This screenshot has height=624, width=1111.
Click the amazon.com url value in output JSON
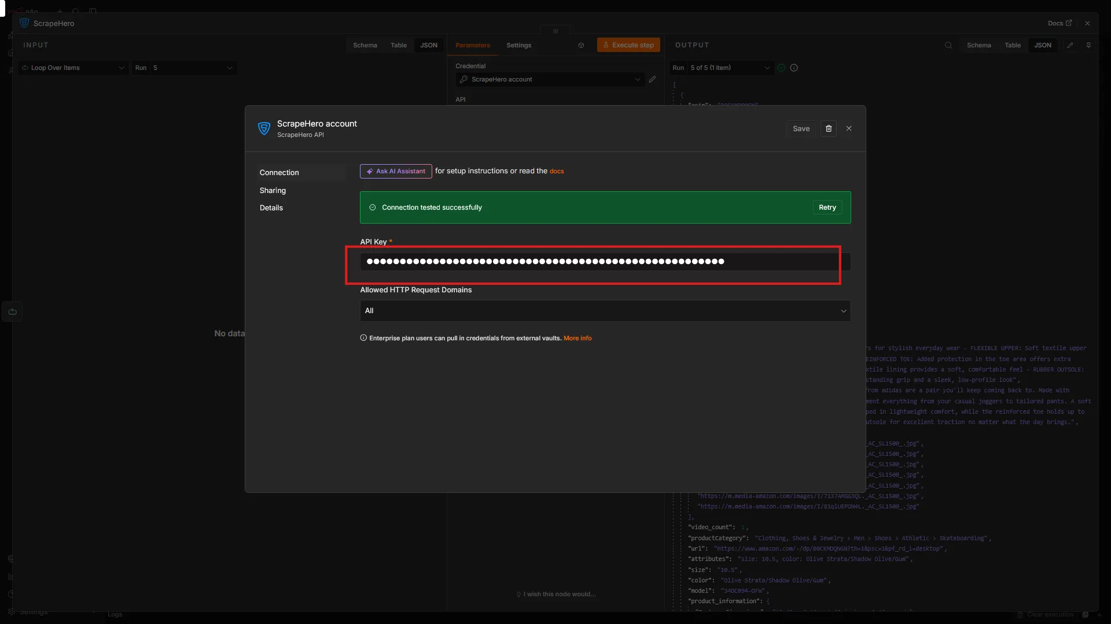pyautogui.click(x=830, y=549)
